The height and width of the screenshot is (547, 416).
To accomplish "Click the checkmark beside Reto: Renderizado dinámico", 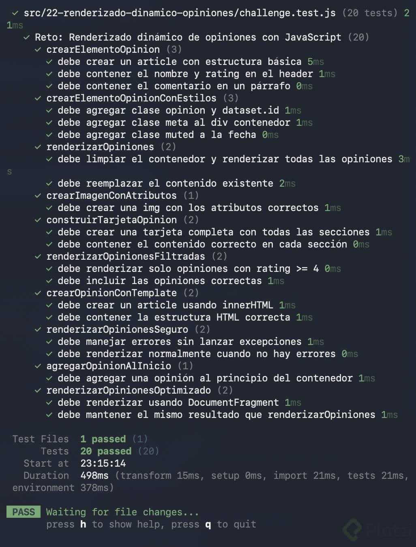I will coord(26,37).
